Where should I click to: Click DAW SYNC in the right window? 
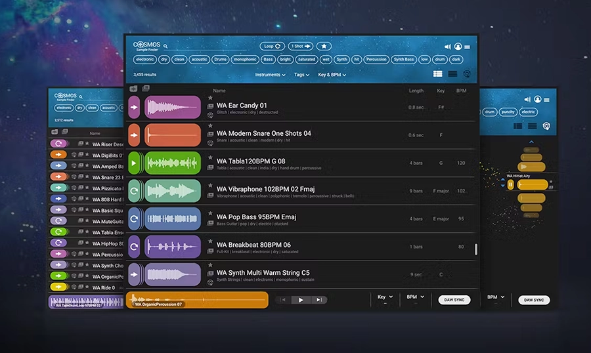pyautogui.click(x=534, y=300)
